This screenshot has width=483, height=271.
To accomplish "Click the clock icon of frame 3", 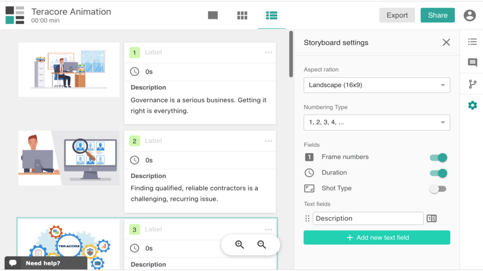I will [135, 248].
